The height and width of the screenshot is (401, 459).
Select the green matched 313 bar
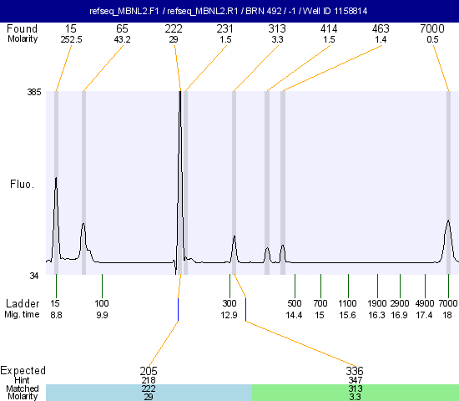356,393
